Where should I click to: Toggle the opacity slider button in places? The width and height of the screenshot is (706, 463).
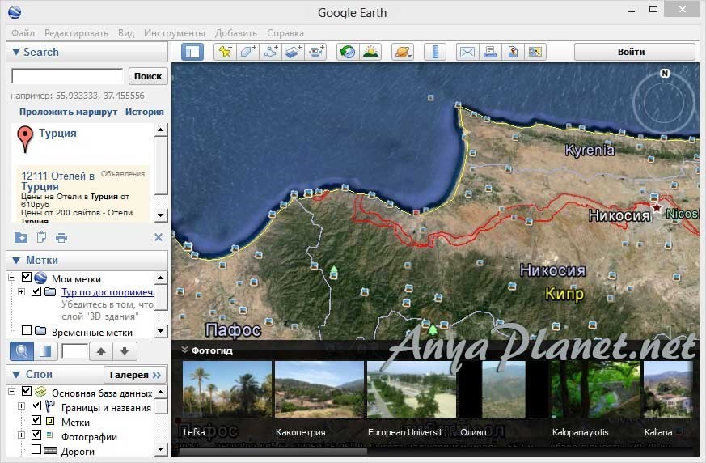45,350
